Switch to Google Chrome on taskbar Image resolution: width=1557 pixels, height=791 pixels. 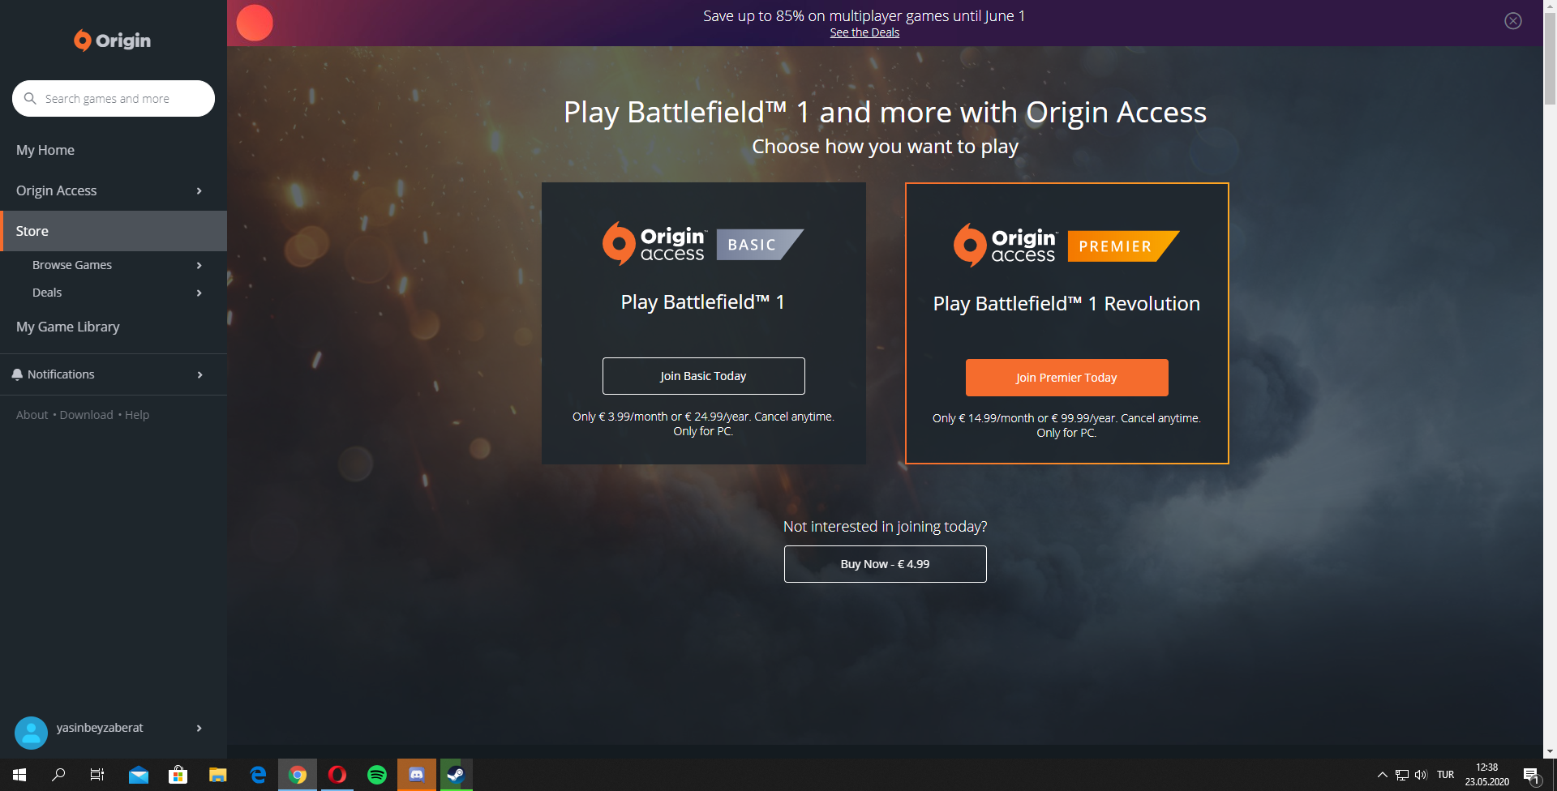click(x=298, y=775)
